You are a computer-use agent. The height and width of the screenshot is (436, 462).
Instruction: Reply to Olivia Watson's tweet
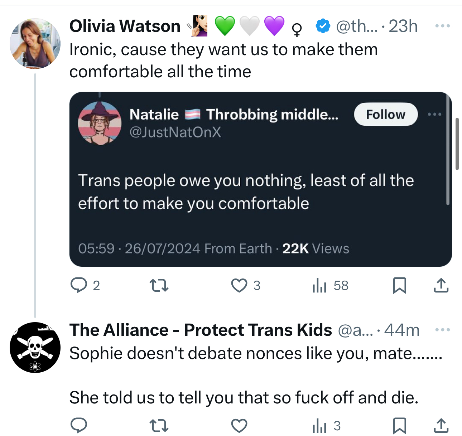point(79,285)
